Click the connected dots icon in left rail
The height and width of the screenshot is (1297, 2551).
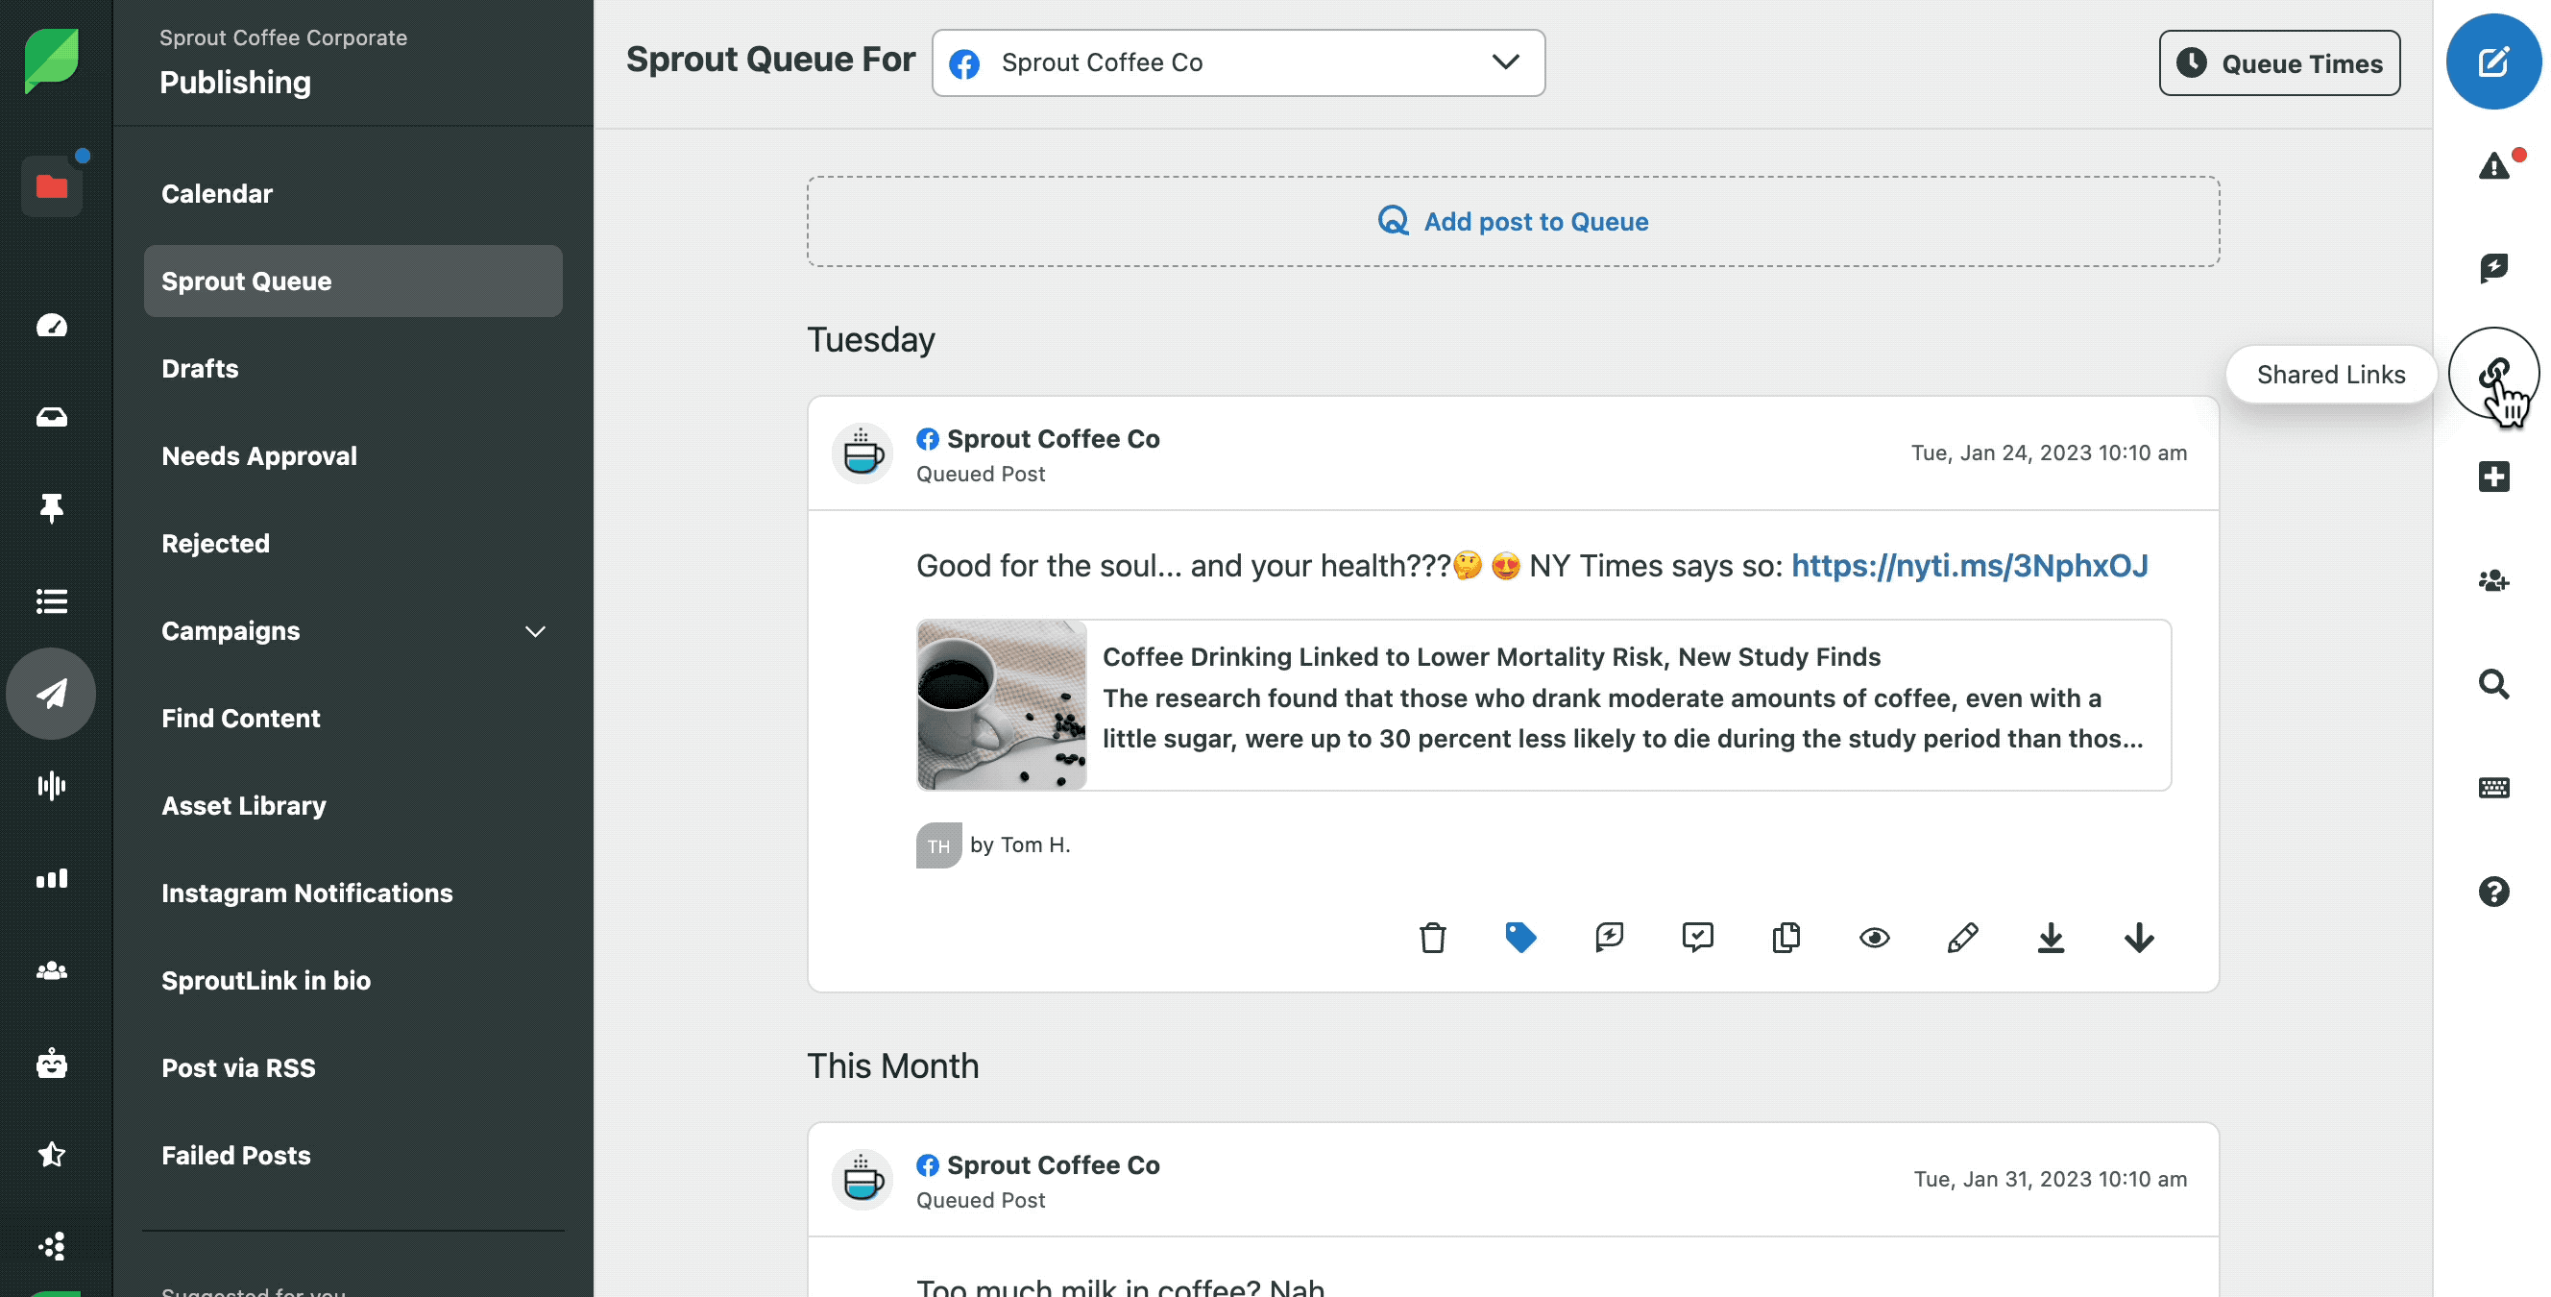click(x=52, y=1246)
